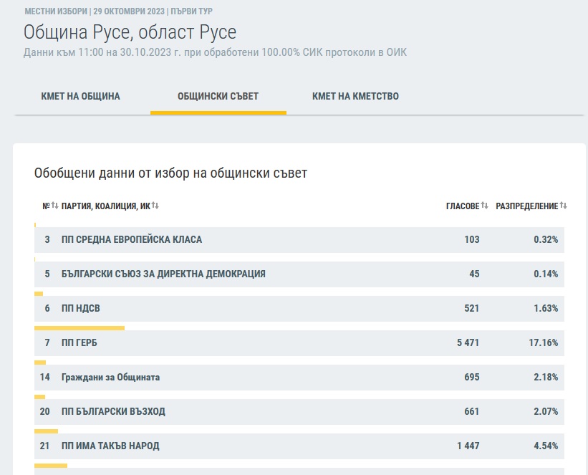Viewport: 588px width, 475px height.
Task: Sort the table by the № column icon
Action: 54,206
